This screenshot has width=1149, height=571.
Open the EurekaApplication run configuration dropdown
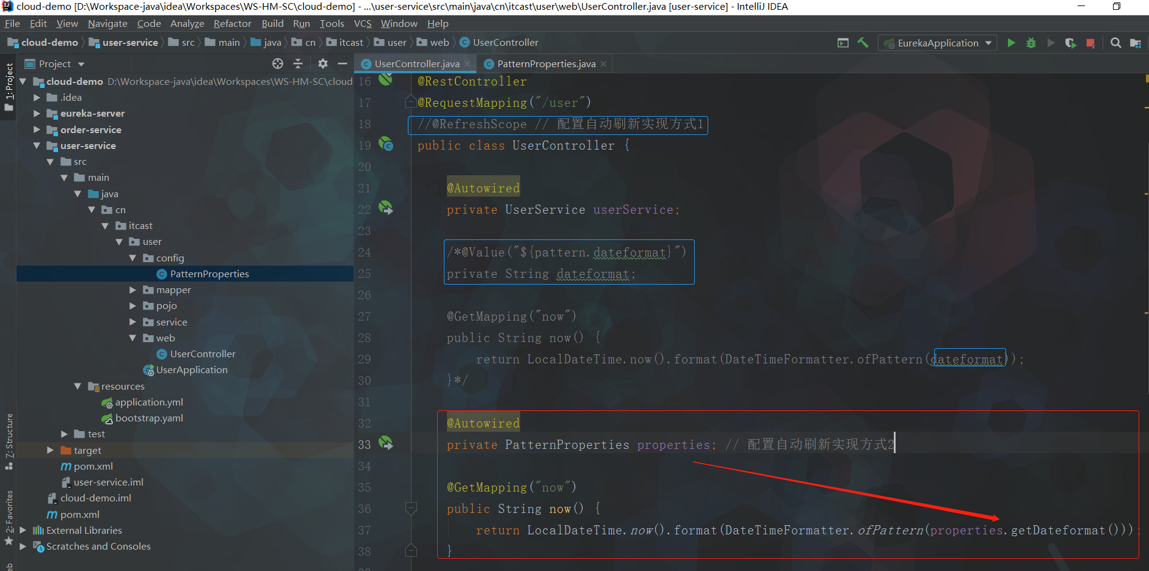click(937, 43)
